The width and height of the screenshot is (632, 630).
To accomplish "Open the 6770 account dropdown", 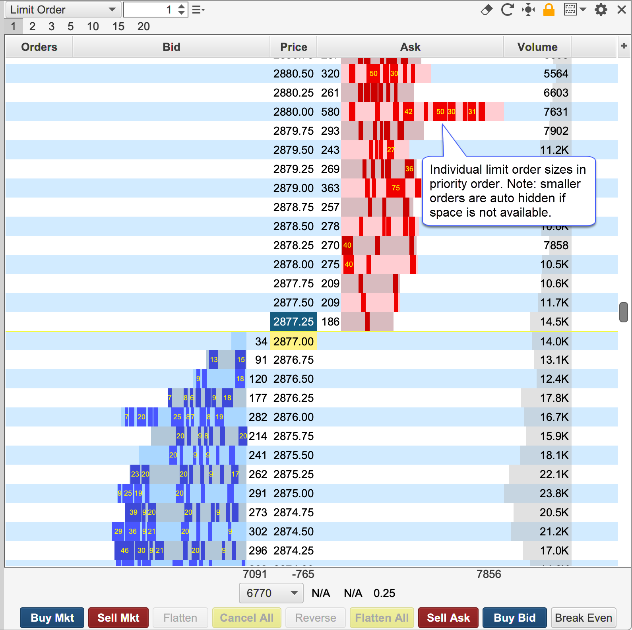I will tap(271, 593).
